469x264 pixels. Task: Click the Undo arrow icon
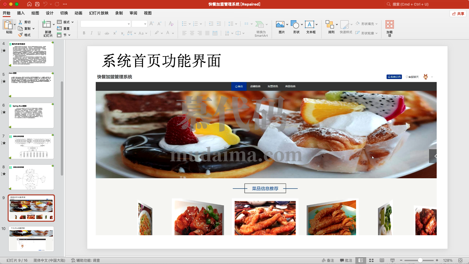pos(45,4)
